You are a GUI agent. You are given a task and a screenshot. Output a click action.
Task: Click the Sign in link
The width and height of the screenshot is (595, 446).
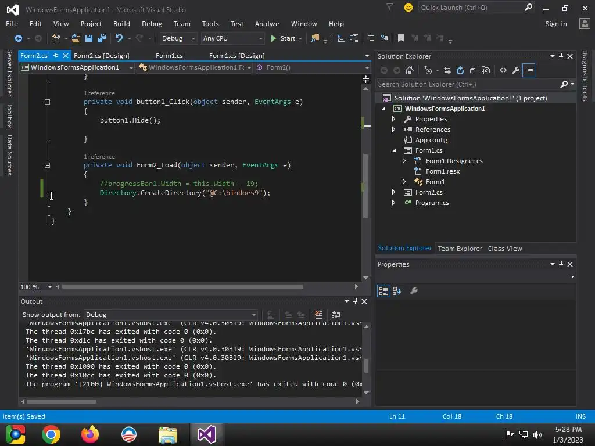(556, 24)
